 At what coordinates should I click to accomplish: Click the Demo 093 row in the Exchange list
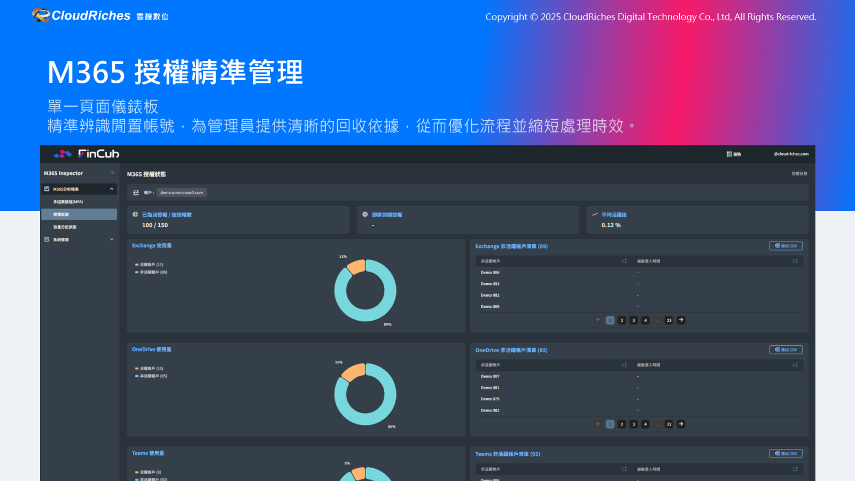639,284
